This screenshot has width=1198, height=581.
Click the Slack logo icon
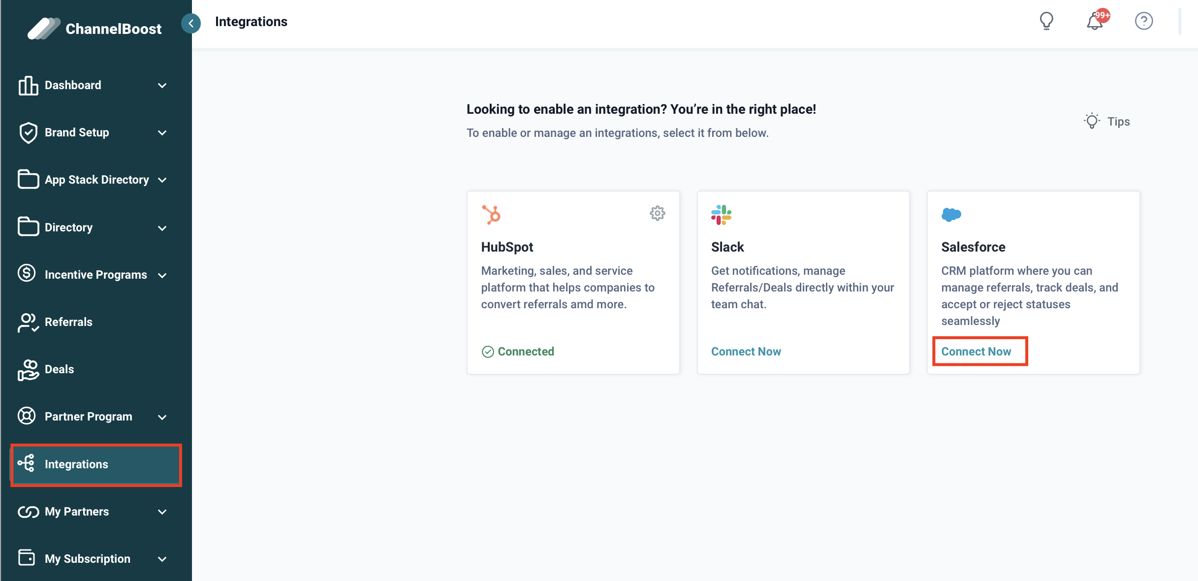pyautogui.click(x=721, y=215)
